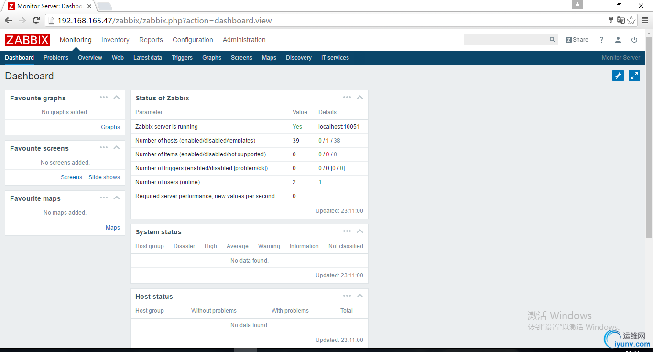
Task: Select the Dashboard submenu tab
Action: 20,58
